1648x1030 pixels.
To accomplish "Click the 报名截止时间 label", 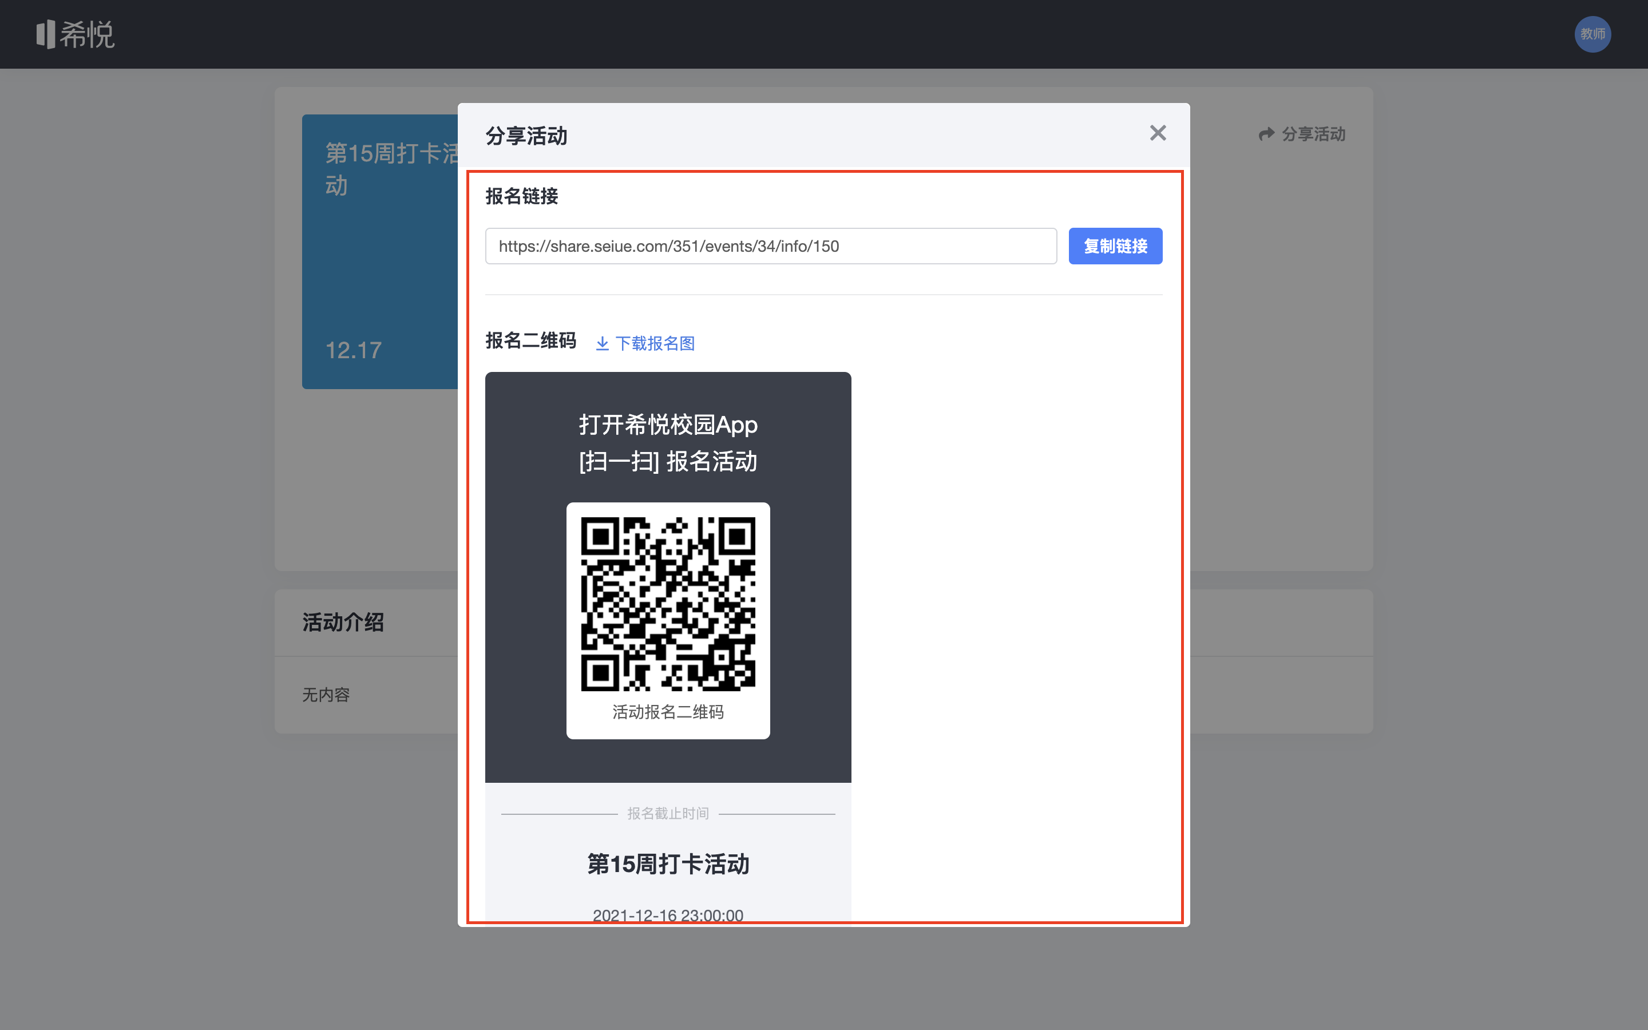I will (667, 813).
